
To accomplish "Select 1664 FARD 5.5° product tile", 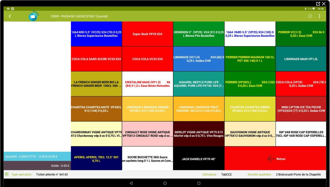I will coord(250,34).
